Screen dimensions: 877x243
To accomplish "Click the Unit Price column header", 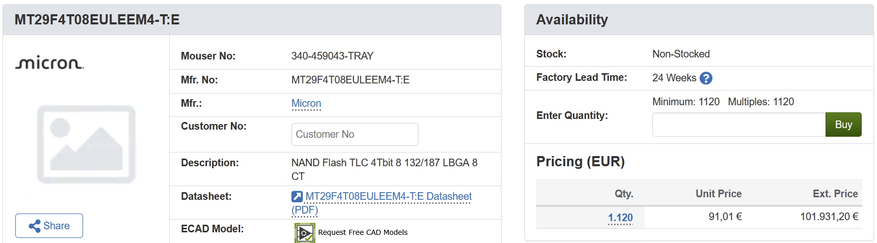I will 718,194.
